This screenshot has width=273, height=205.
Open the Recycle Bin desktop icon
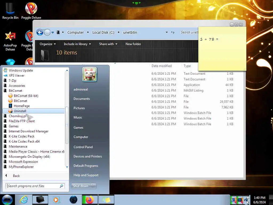click(10, 10)
